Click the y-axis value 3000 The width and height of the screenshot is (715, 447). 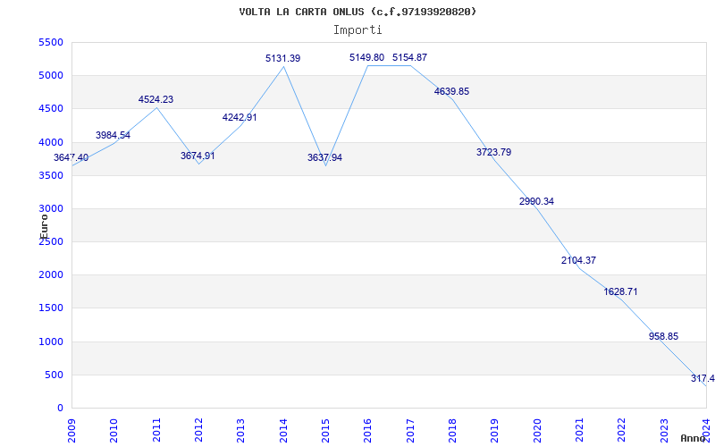(x=51, y=209)
